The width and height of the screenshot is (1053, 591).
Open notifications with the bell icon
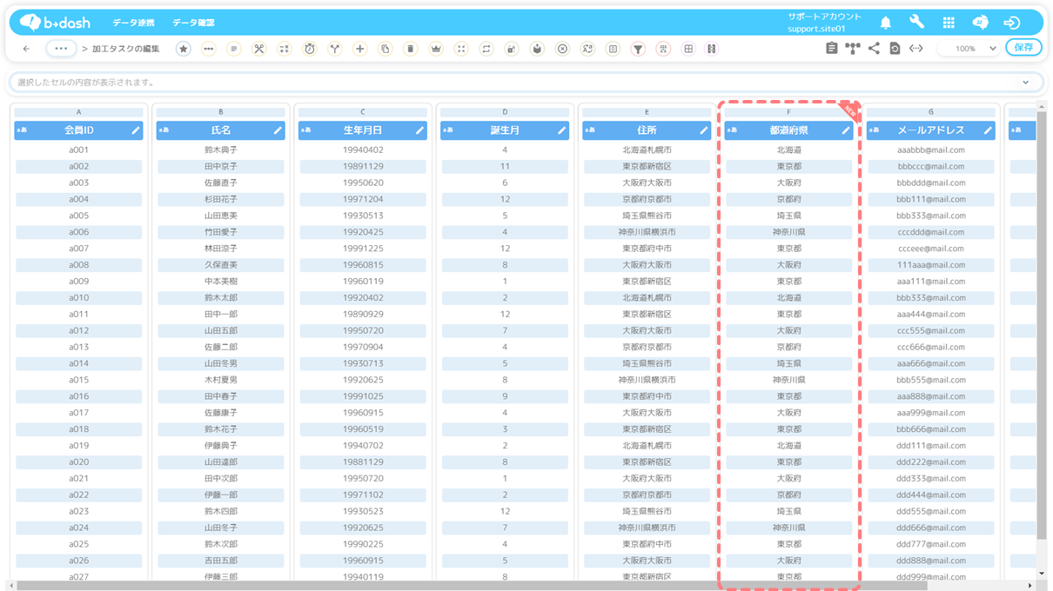(886, 23)
